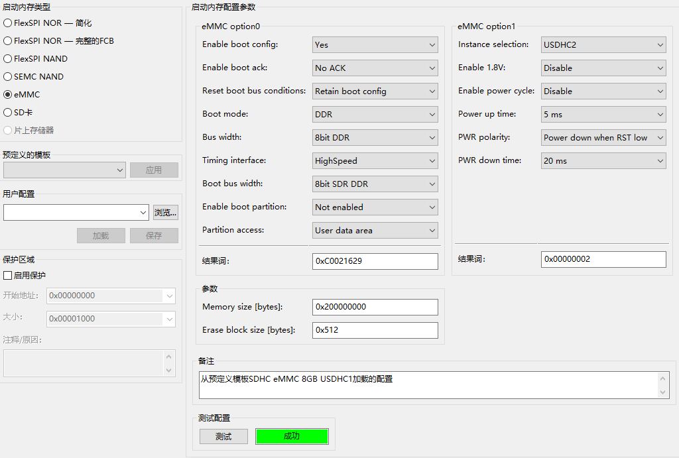Choose FlexSPI NAND boot memory type

36,58
